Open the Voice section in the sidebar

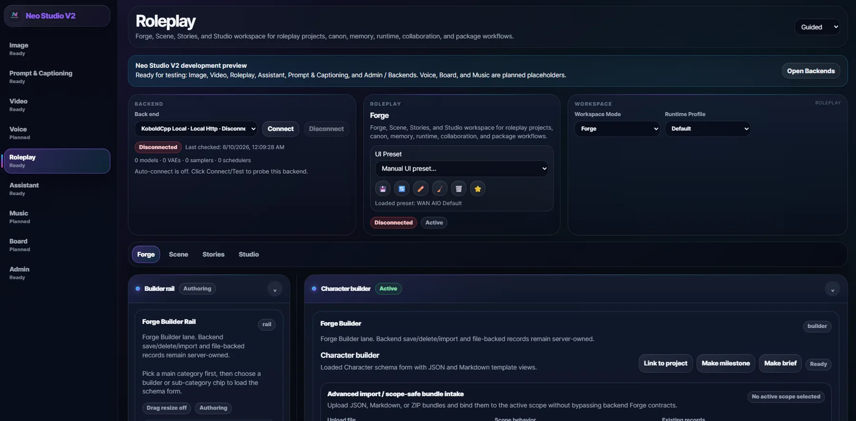point(57,133)
